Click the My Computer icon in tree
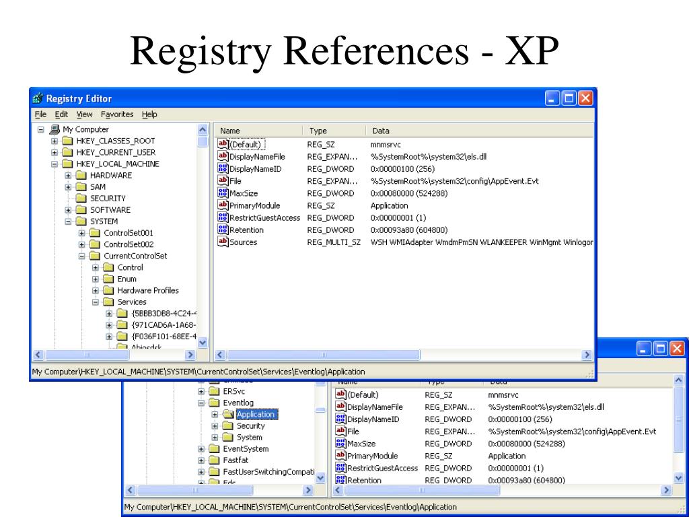The image size is (689, 517). pyautogui.click(x=55, y=129)
